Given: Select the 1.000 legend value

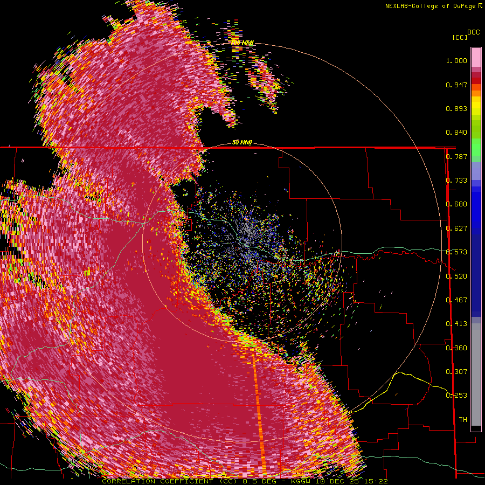Looking at the screenshot, I should 456,60.
